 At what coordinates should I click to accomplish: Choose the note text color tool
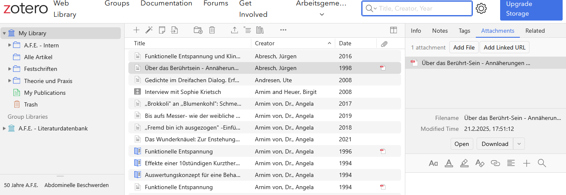pyautogui.click(x=449, y=163)
